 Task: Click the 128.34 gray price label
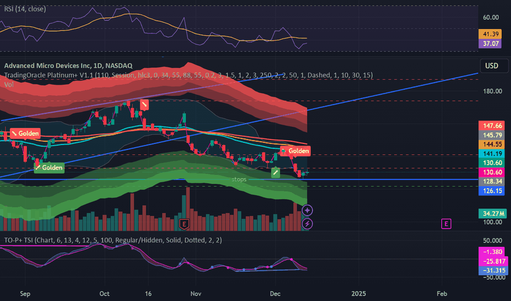click(492, 181)
